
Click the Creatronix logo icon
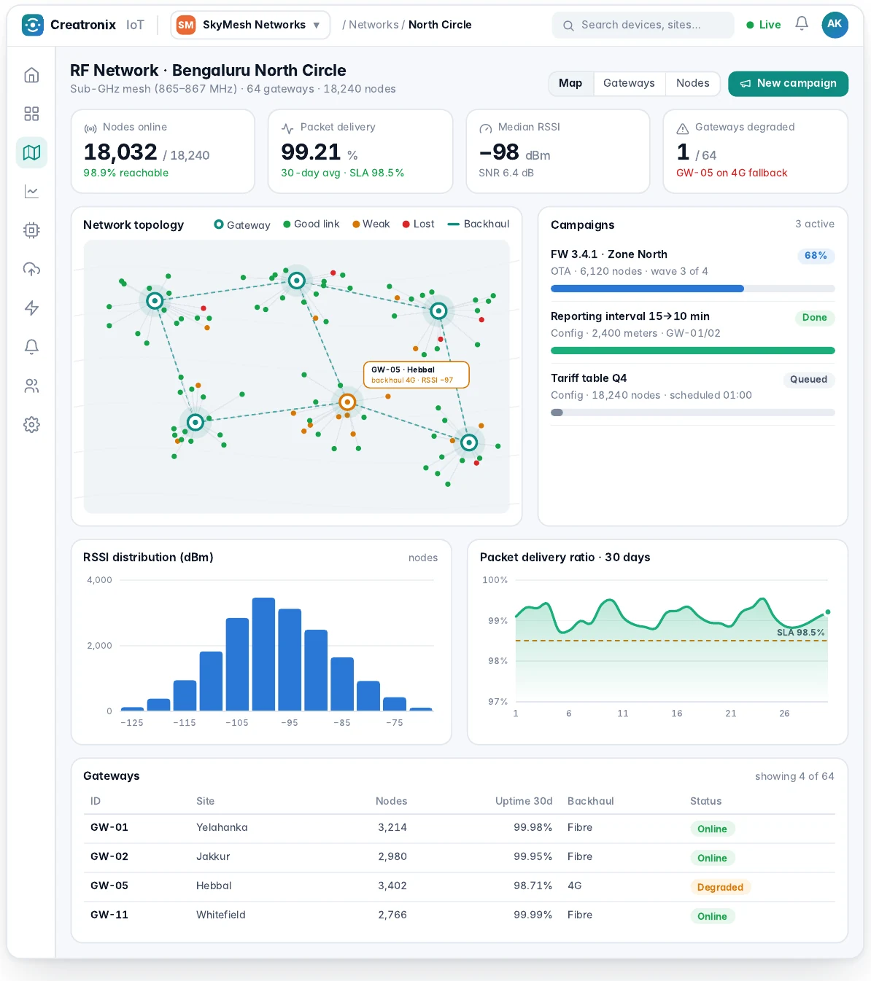[33, 25]
